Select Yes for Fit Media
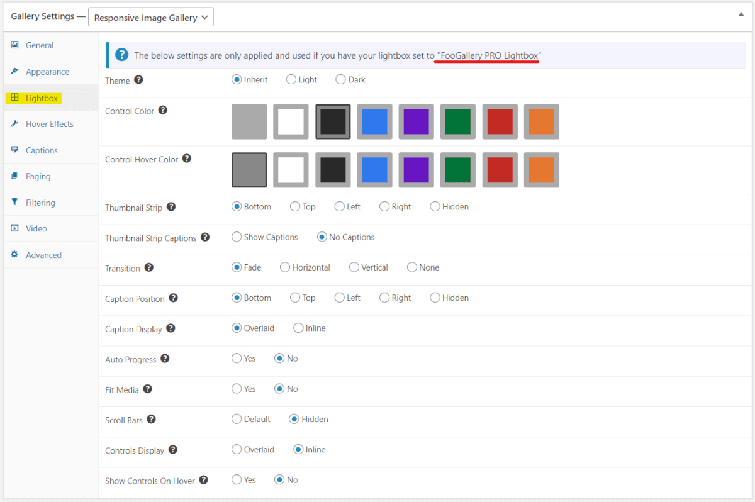Screen dimensions: 755x502 pyautogui.click(x=237, y=389)
